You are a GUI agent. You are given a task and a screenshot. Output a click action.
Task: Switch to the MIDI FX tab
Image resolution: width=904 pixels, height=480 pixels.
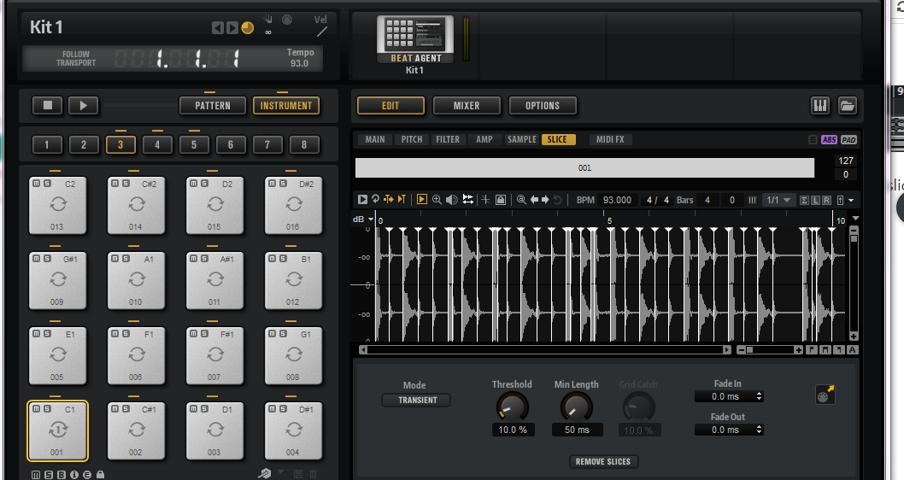[611, 139]
